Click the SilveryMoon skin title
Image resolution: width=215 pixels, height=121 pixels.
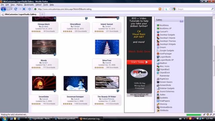point(75,24)
